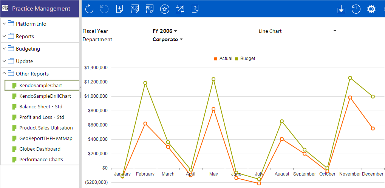
Task: Toggle the Budget series in legend
Action: coord(245,59)
